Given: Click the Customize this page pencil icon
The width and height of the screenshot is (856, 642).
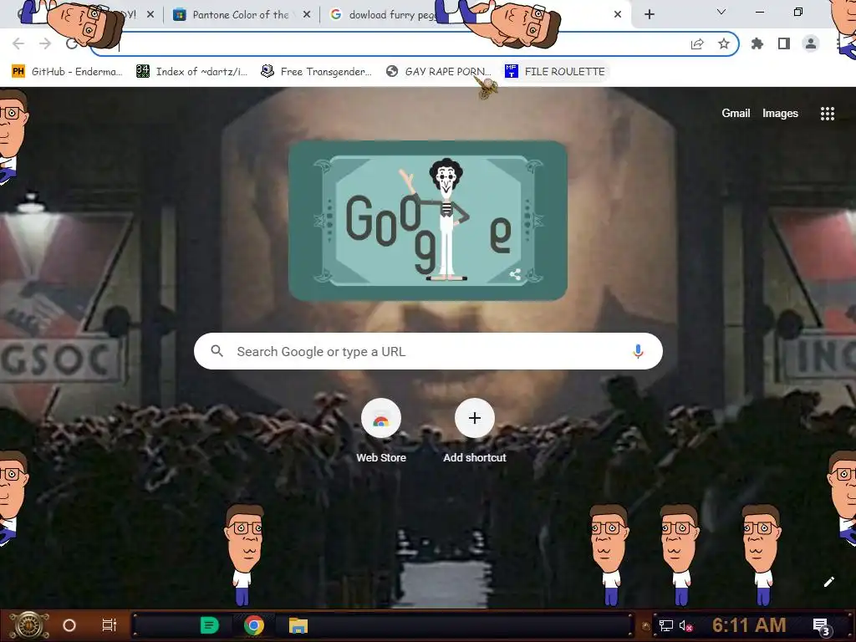Looking at the screenshot, I should 828,582.
